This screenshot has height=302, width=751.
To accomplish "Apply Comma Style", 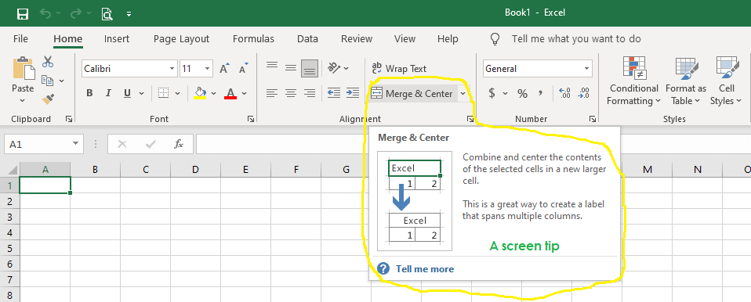I will (541, 93).
